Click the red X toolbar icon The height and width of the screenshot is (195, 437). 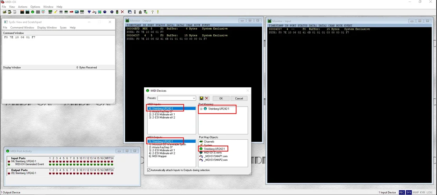122,12
